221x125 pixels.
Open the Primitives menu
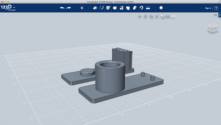point(95,8)
